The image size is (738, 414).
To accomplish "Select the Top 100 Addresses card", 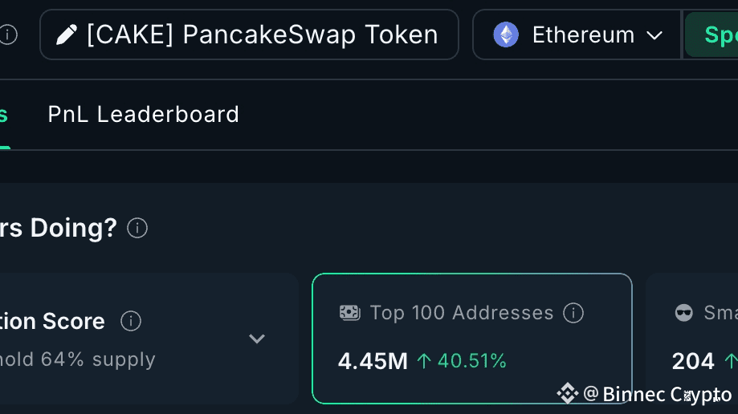I will 471,338.
